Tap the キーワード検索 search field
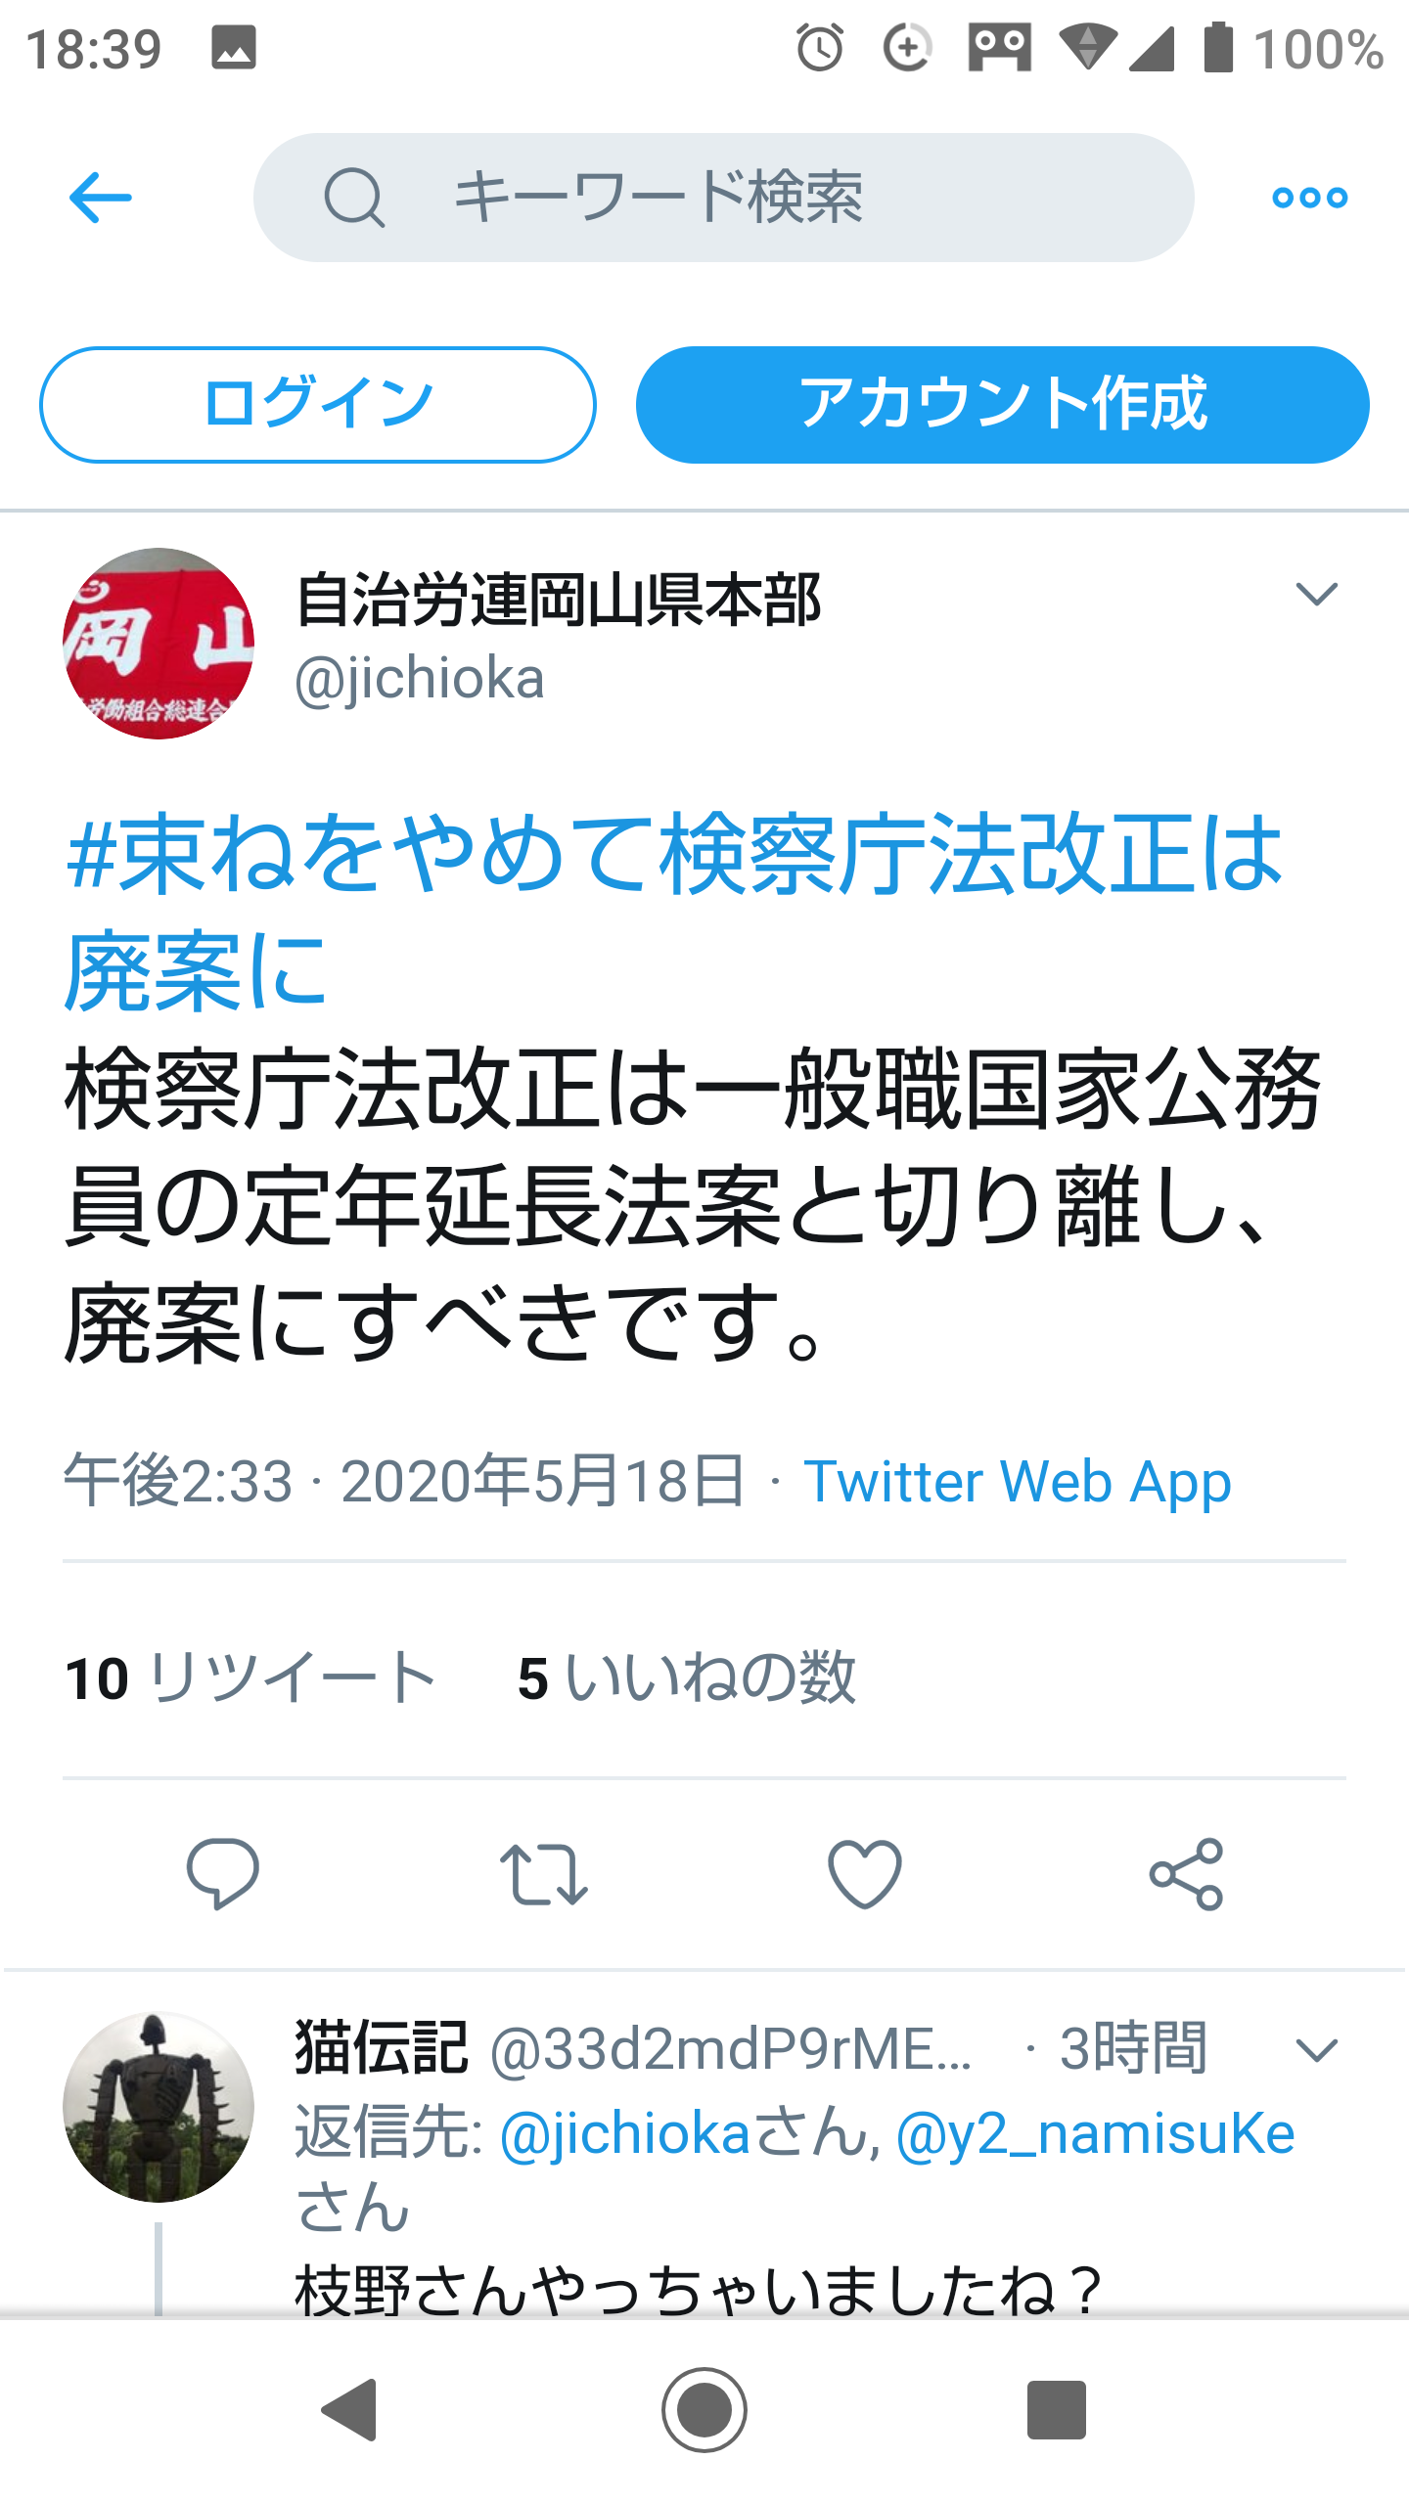Screen dimensions: 1409x2504 coord(724,198)
